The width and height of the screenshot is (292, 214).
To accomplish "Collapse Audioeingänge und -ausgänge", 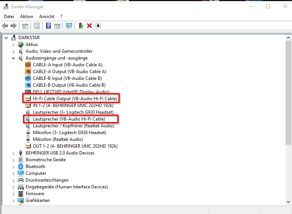I will (14, 58).
